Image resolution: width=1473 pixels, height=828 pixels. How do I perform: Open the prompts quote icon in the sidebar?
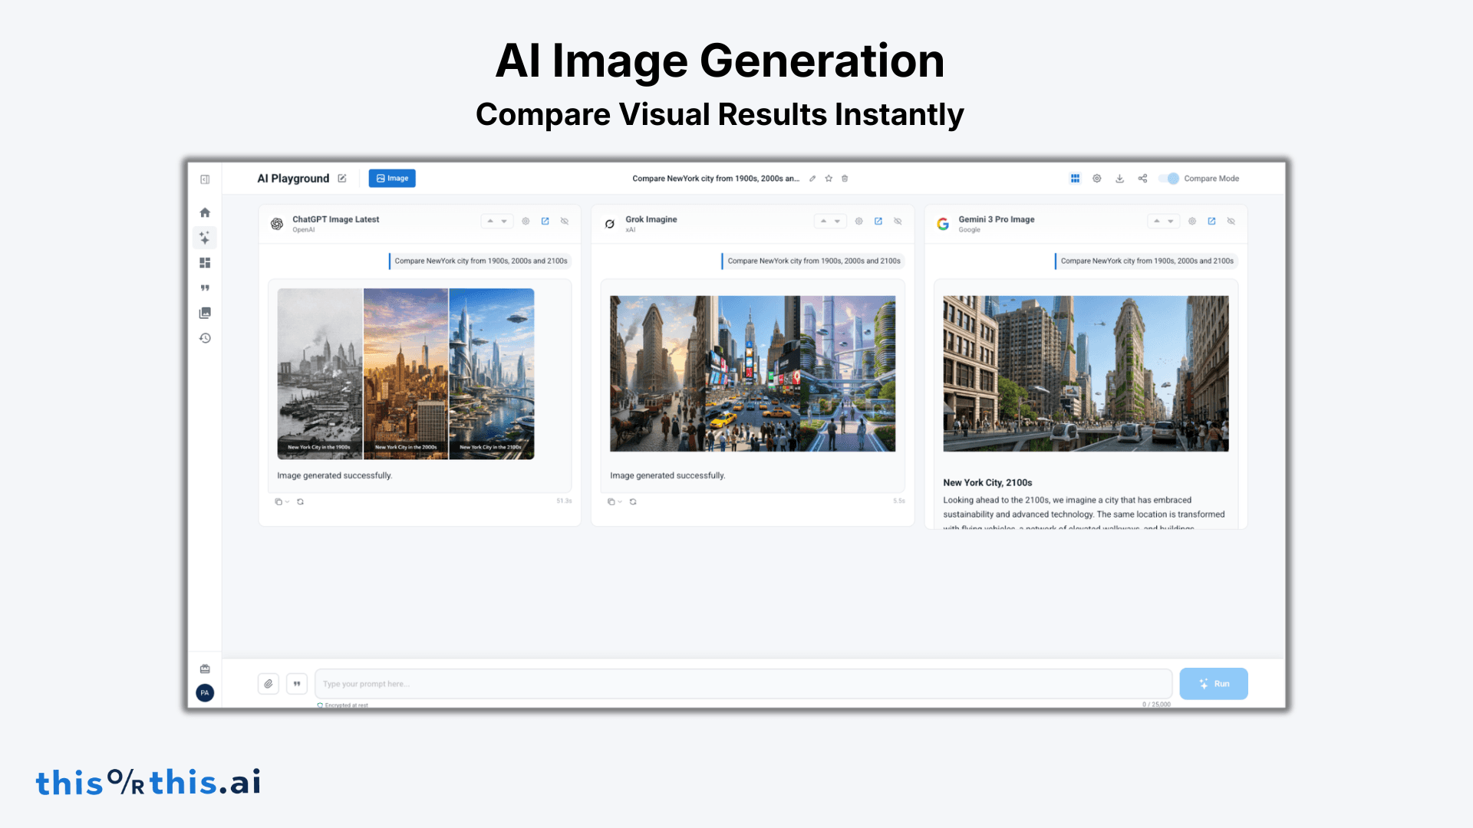[205, 287]
